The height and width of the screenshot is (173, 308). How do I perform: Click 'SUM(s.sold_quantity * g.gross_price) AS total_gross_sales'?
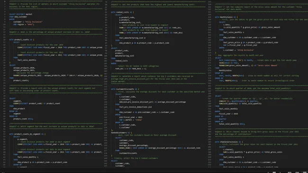click(x=253, y=152)
